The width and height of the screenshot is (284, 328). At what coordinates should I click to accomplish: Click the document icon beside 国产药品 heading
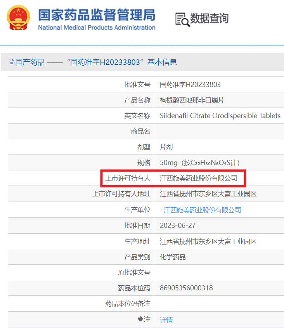[x=12, y=62]
